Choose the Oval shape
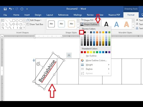Screen dimensions: 143x107 click(x=17, y=21)
